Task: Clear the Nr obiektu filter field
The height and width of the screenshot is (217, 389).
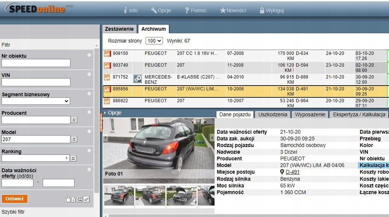Action: tap(89, 55)
